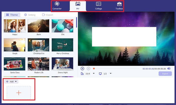Click the monitor preview quality icon
Screen dimensions: 176x105
pos(100,74)
